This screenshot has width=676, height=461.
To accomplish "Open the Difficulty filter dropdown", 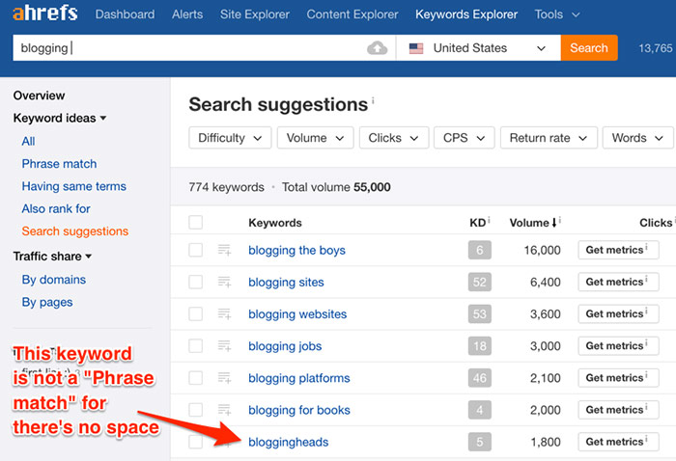I will [x=230, y=138].
